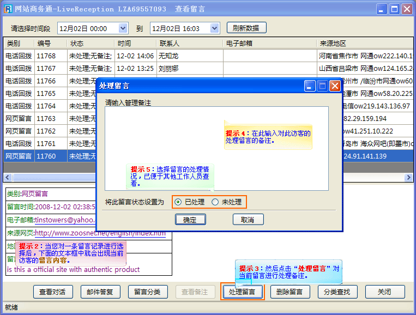Maximize the 处理留言 dialog
Screen dimensions: 416x315
pyautogui.click(x=322, y=86)
